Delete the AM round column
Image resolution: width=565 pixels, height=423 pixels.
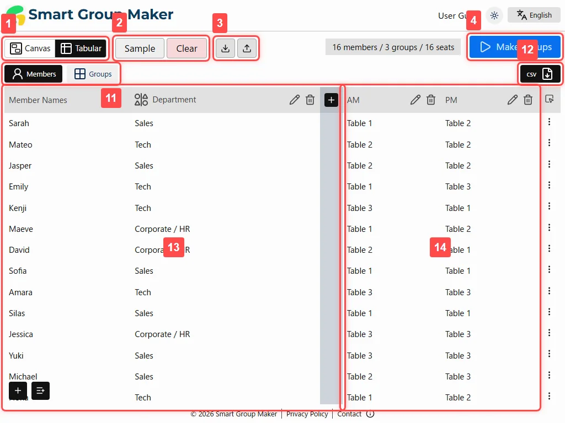[x=431, y=100]
